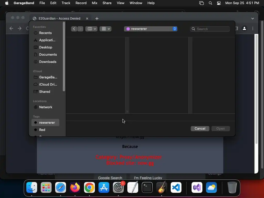Select the E2Guardian - Access Denied tab

pyautogui.click(x=60, y=19)
